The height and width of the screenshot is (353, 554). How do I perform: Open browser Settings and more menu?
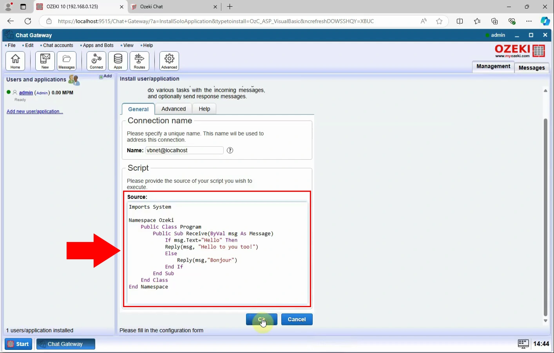click(529, 21)
